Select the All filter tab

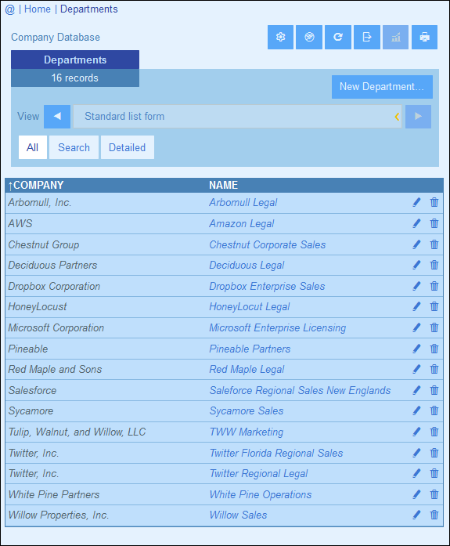tap(32, 147)
